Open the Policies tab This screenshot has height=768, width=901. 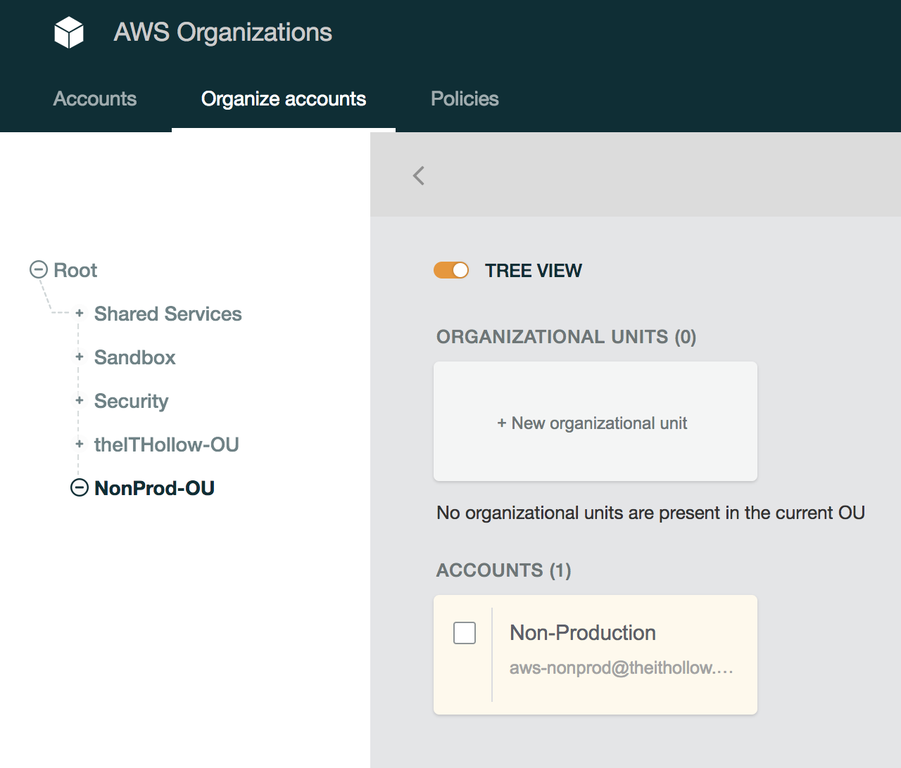pos(465,99)
